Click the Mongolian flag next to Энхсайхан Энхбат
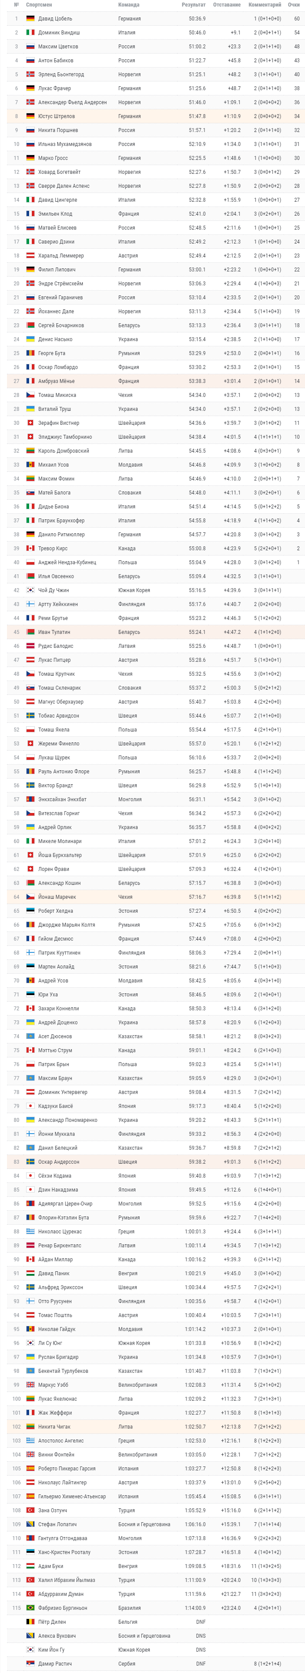This screenshot has width=305, height=1673. pyautogui.click(x=30, y=799)
